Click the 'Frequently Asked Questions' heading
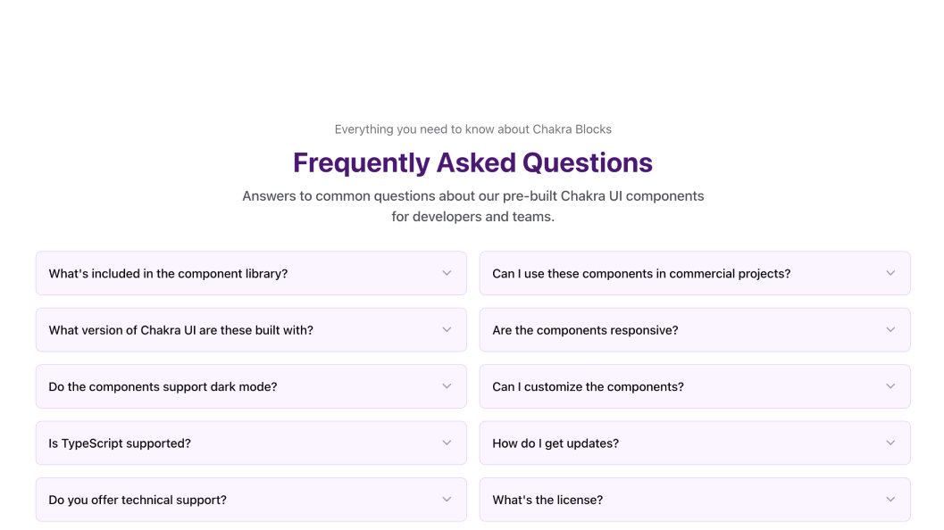This screenshot has width=944, height=530. coord(472,162)
